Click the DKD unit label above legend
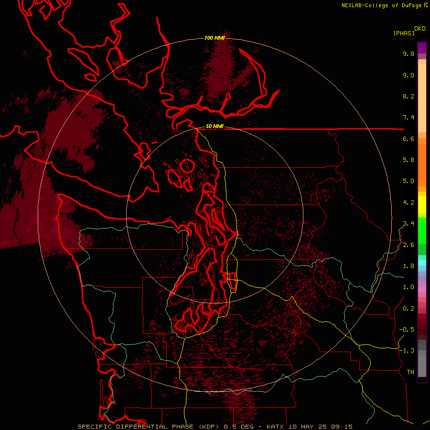 coord(420,29)
